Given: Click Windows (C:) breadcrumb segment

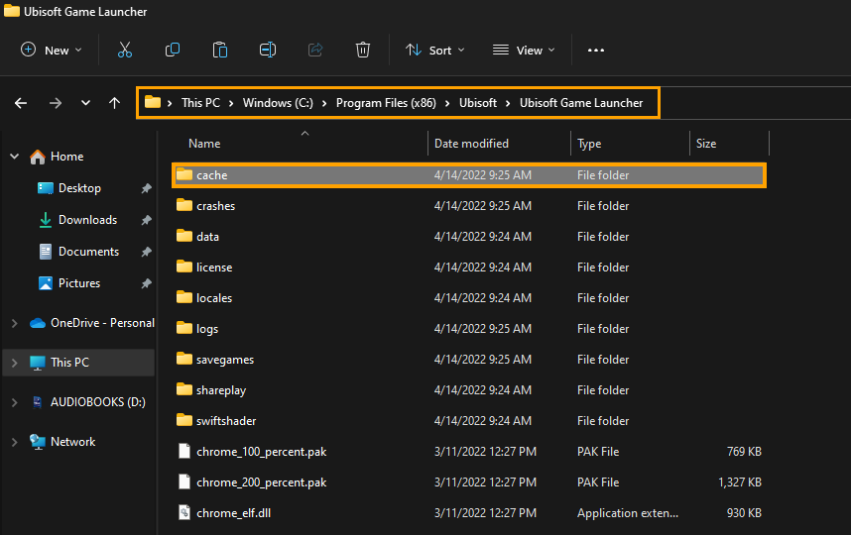Looking at the screenshot, I should pyautogui.click(x=278, y=102).
